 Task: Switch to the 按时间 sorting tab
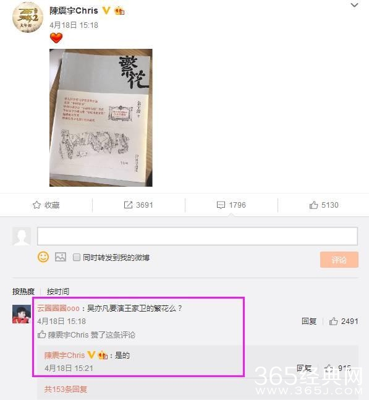tap(58, 291)
